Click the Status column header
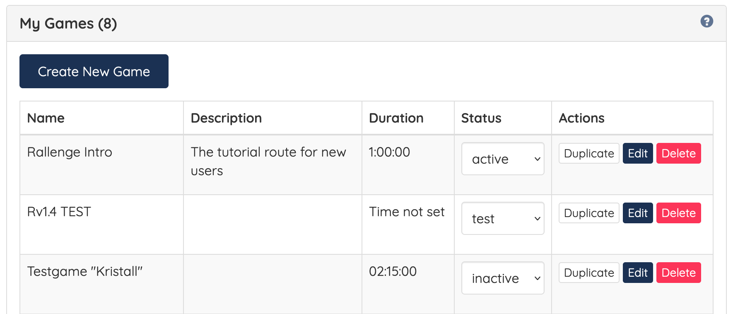The image size is (733, 314). point(481,118)
